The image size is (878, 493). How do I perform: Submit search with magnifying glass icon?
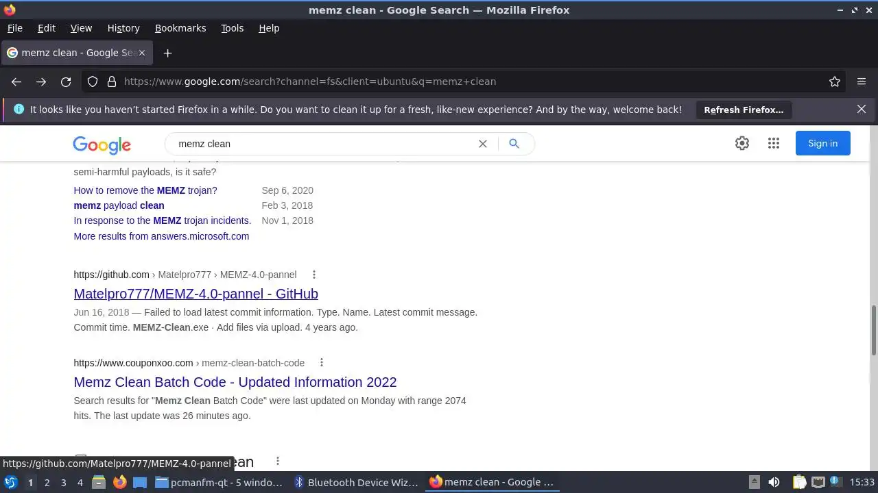pyautogui.click(x=514, y=144)
